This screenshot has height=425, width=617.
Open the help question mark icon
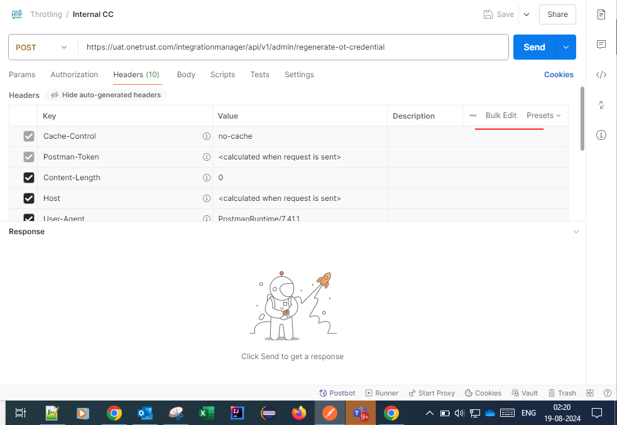click(x=608, y=393)
